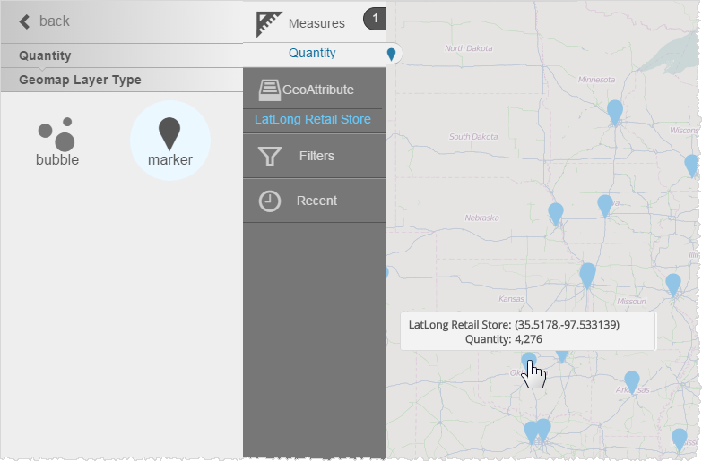The width and height of the screenshot is (702, 461).
Task: Click the Quantity header in left panel
Action: point(45,55)
